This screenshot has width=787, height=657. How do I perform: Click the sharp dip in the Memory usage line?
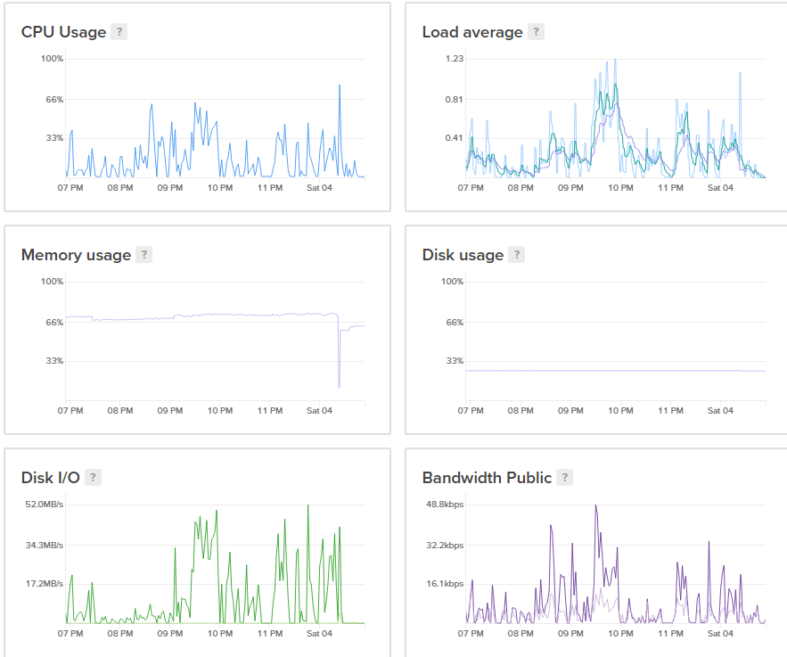[x=340, y=383]
